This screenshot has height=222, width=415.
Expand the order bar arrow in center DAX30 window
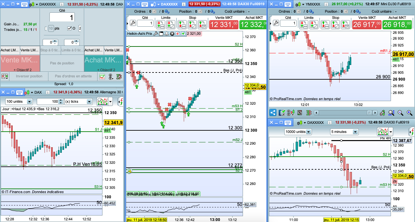[127, 23]
